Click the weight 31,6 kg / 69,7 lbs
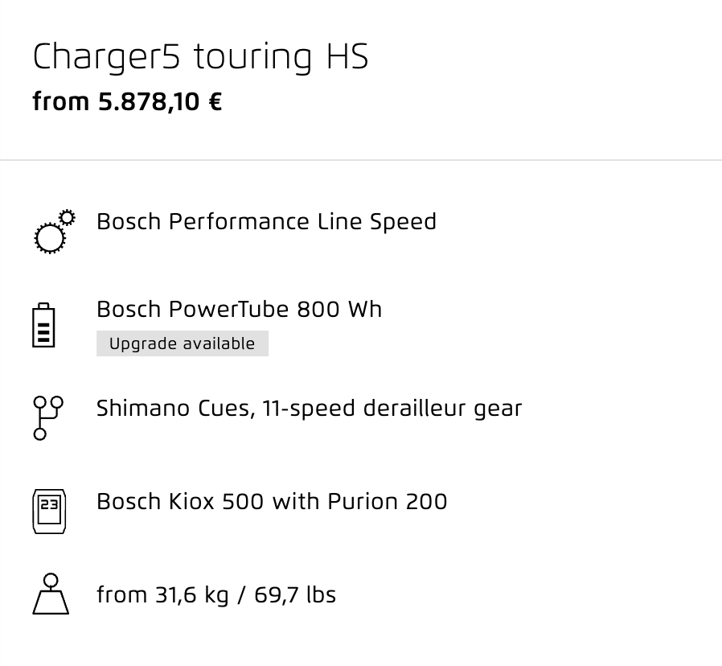 click(216, 594)
